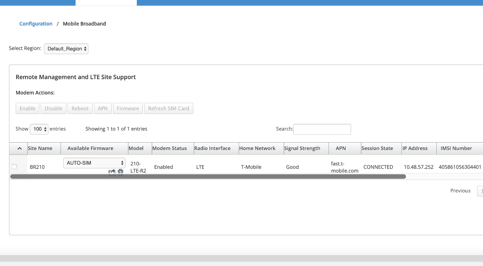Expand the AUTO-SIM firmware dropdown
Image resolution: width=483 pixels, height=266 pixels.
coord(94,163)
